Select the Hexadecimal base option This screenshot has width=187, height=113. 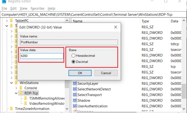coord(73,56)
